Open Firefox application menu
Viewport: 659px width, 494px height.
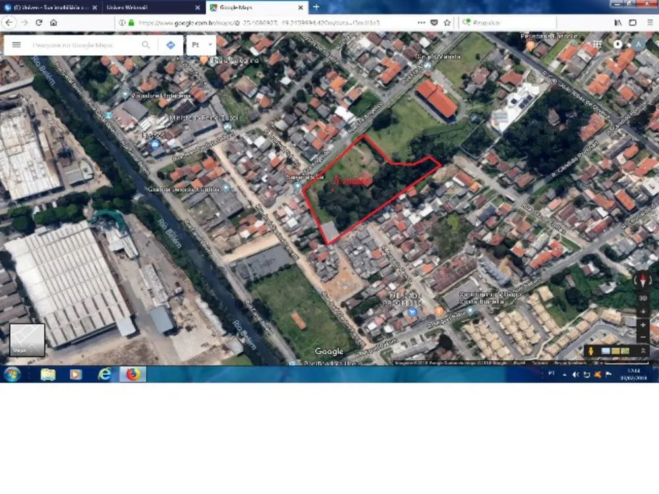(x=650, y=22)
